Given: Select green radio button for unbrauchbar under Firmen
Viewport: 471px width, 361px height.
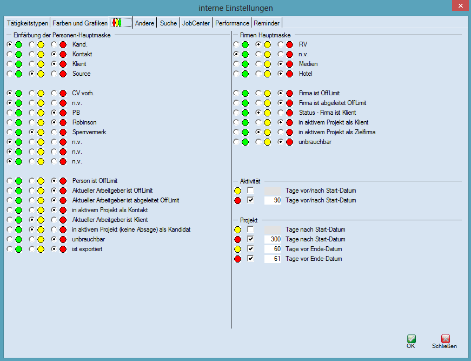Looking at the screenshot, I should tap(236, 142).
